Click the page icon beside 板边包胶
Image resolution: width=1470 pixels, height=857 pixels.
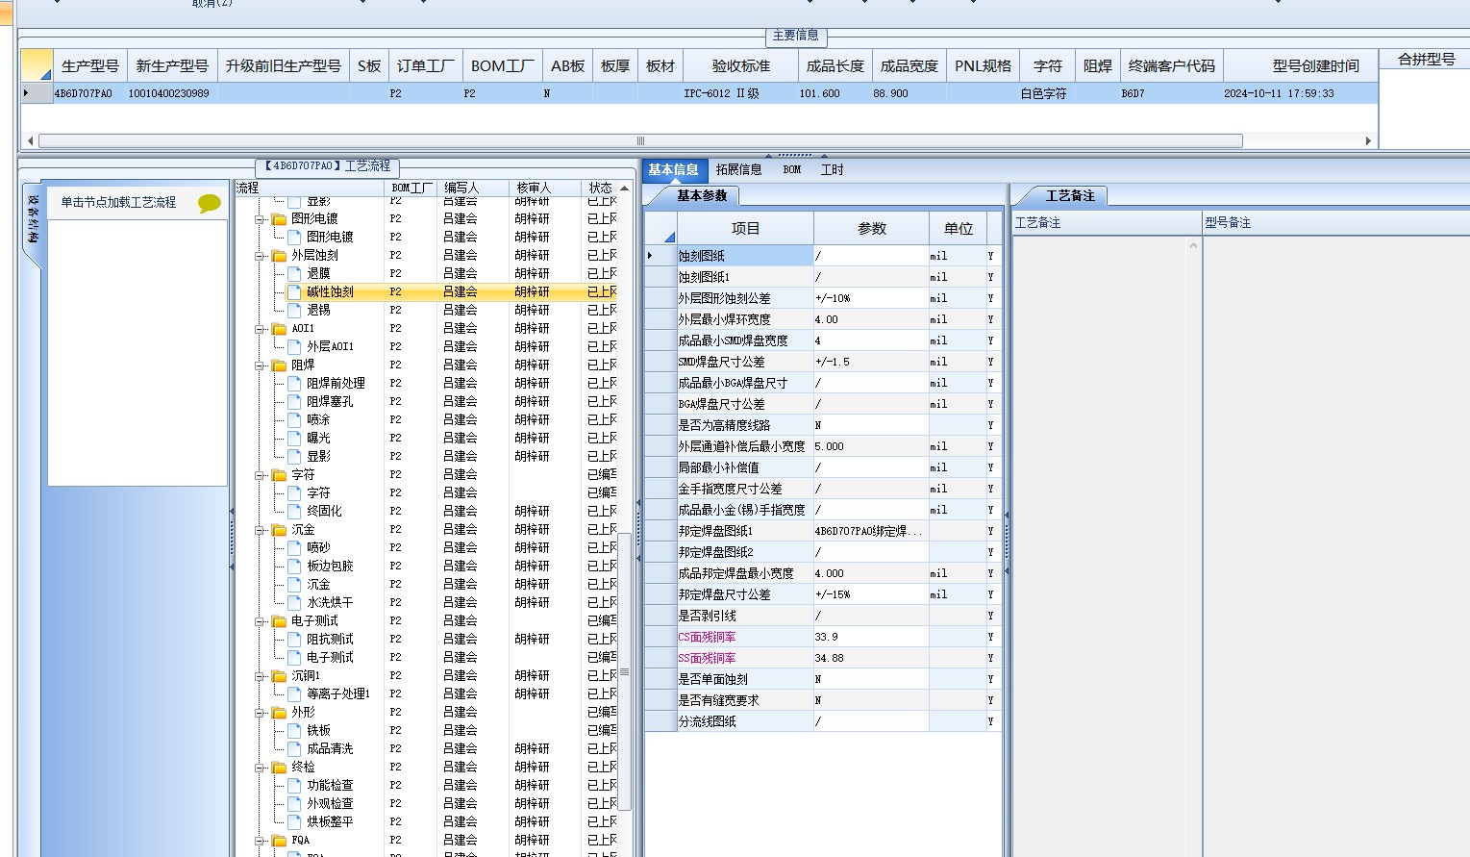click(295, 567)
